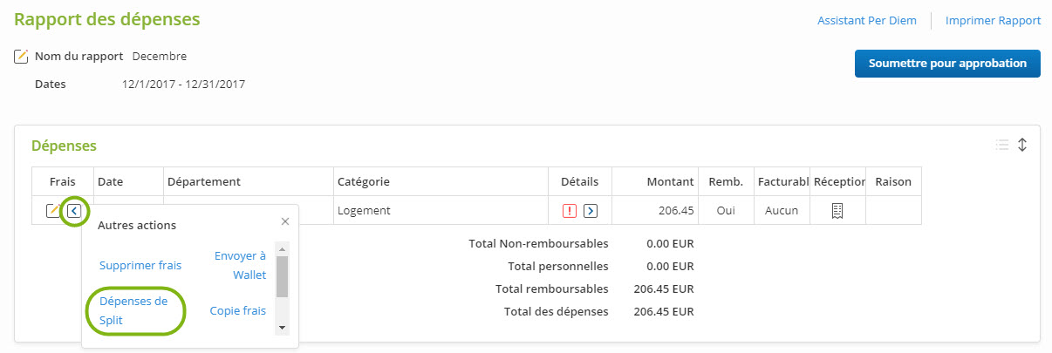1052x353 pixels.
Task: Click the vertical arrows sort icon
Action: click(1022, 146)
